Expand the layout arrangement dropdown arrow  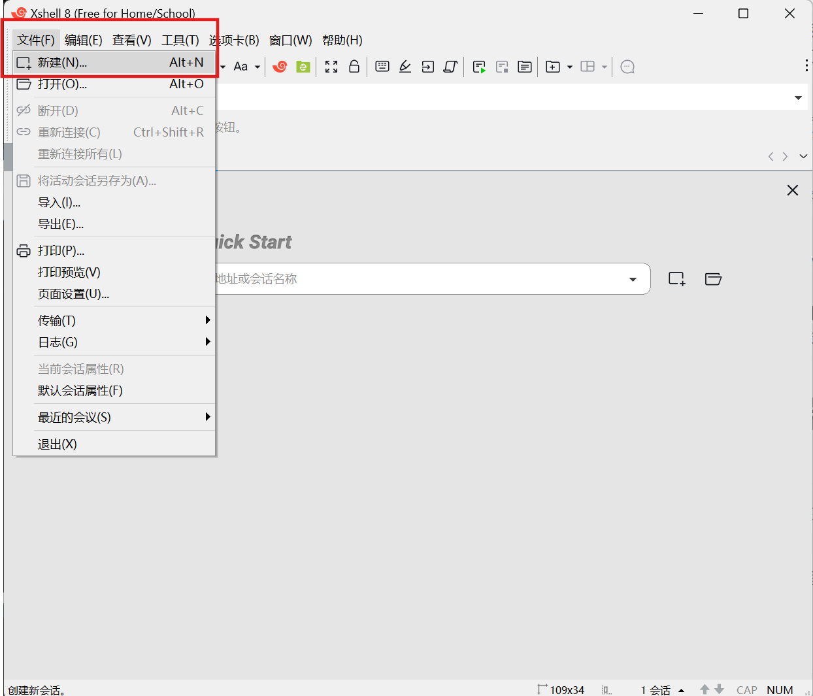tap(605, 67)
